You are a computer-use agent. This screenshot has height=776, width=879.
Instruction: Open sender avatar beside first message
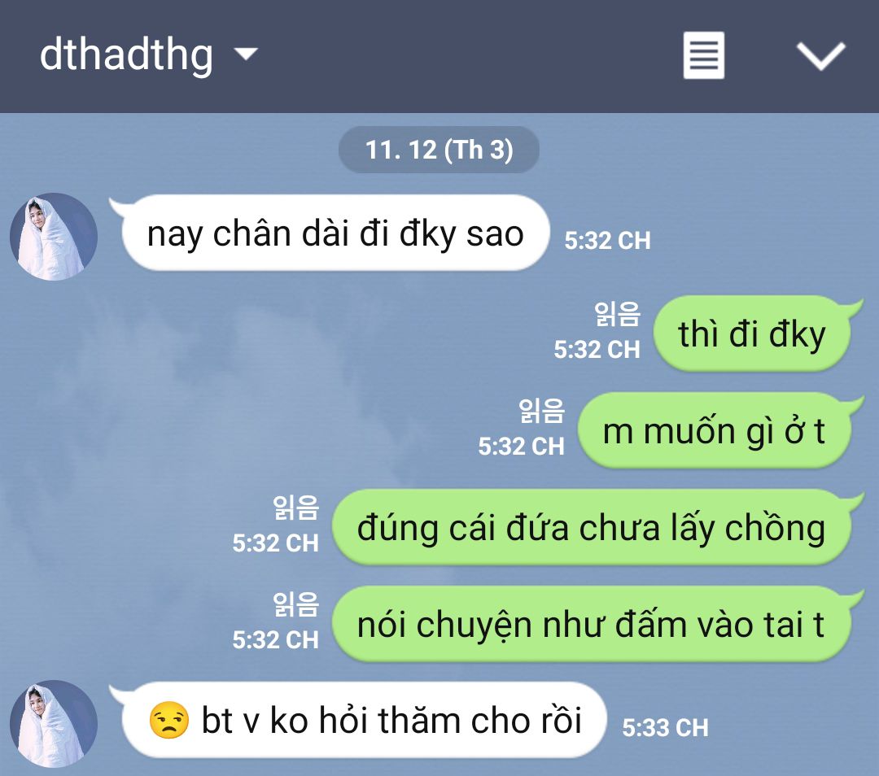click(x=54, y=237)
